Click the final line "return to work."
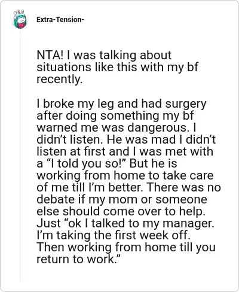Viewport: 239px width, 292px height. coord(79,259)
